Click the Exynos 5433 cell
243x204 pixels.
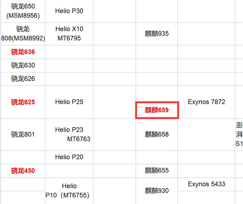click(206, 184)
